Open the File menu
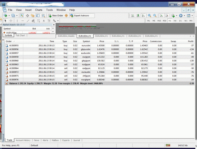Viewport: 197px width, 149px height. tap(10, 10)
